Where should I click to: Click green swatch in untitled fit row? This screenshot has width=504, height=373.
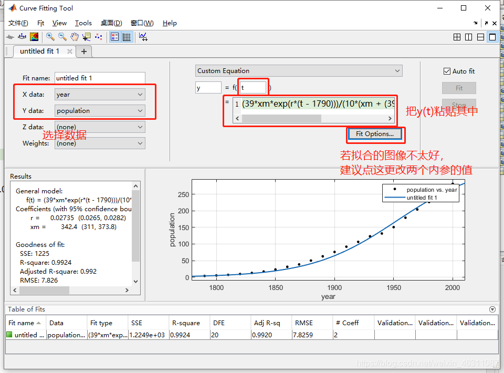[9, 335]
